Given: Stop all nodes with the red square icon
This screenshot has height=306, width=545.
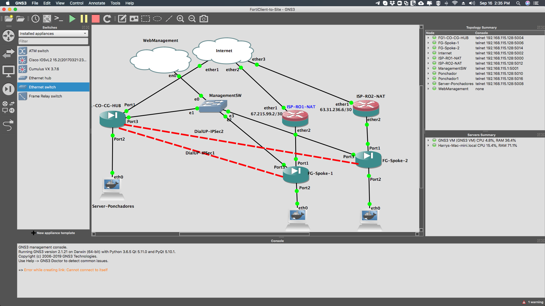Looking at the screenshot, I should (96, 19).
